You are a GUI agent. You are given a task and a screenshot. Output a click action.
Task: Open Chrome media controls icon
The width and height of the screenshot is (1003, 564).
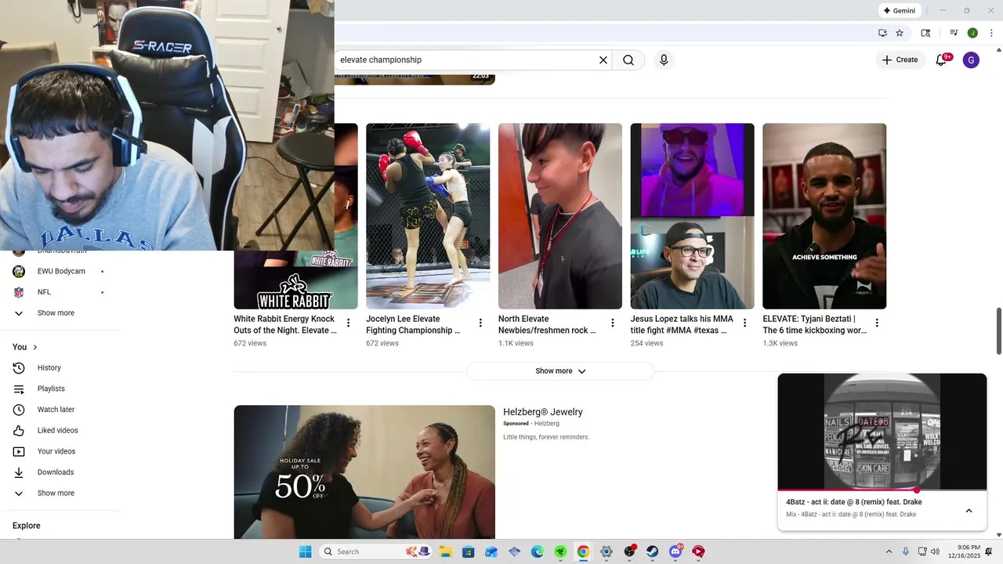(954, 33)
